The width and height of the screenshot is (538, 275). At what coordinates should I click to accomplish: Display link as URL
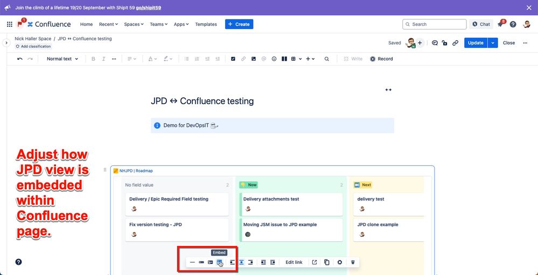[x=192, y=262]
